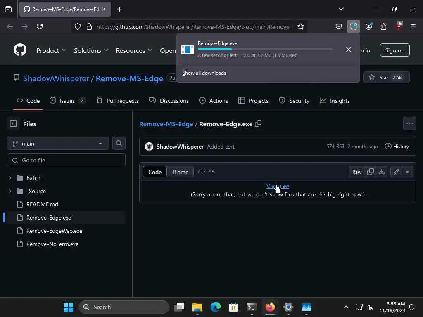The image size is (423, 317).
Task: Close the Remove-MS-Edge browser tab
Action: point(104,9)
